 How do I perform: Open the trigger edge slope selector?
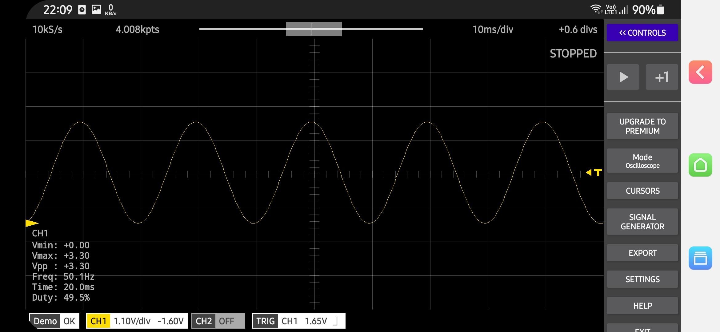point(335,321)
